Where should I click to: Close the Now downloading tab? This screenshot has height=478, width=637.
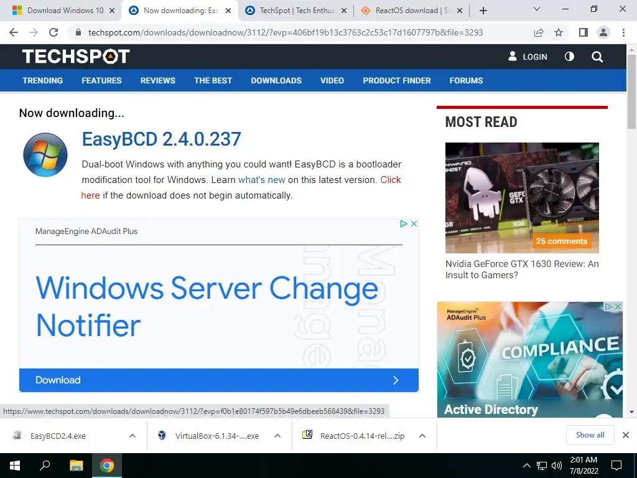point(228,11)
